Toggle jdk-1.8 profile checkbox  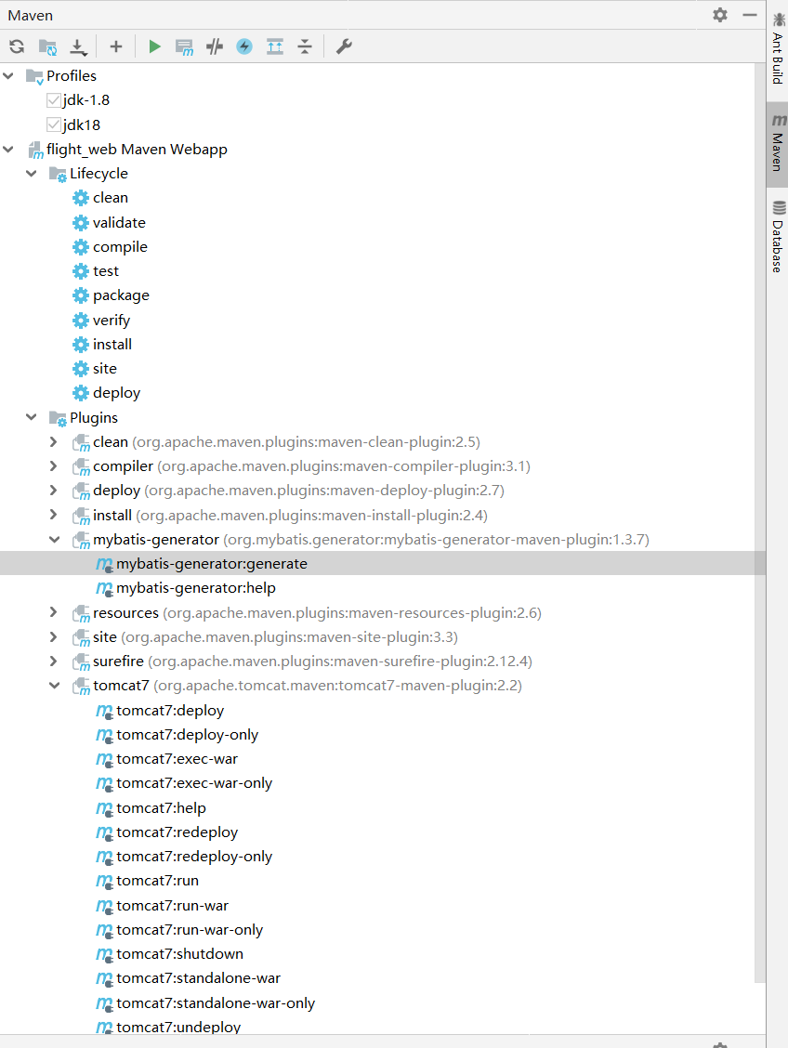pos(54,100)
